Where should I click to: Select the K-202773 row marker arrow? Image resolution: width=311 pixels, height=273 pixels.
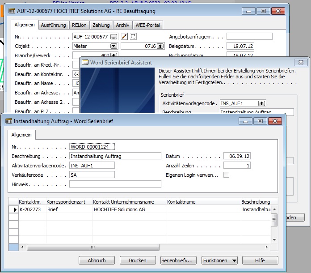(x=14, y=209)
